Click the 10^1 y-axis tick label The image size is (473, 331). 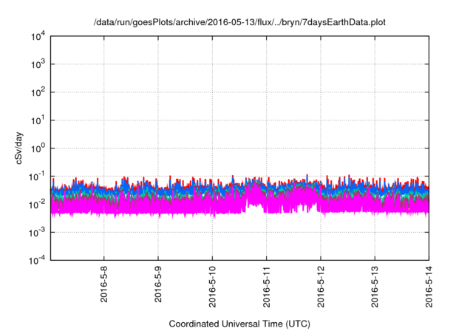[38, 120]
